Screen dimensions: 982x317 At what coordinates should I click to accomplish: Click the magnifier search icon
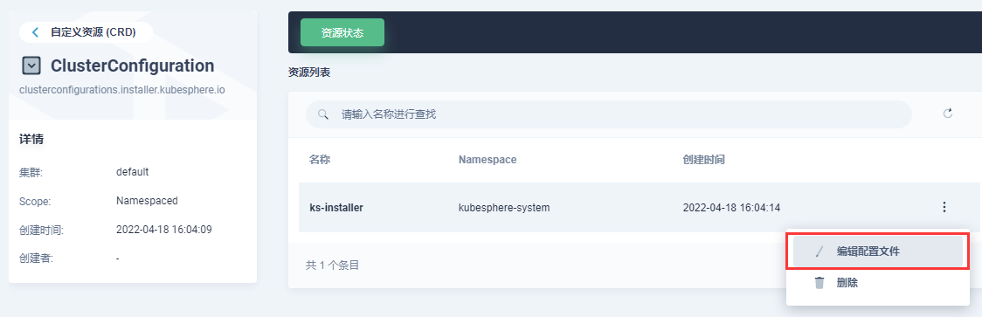point(323,114)
